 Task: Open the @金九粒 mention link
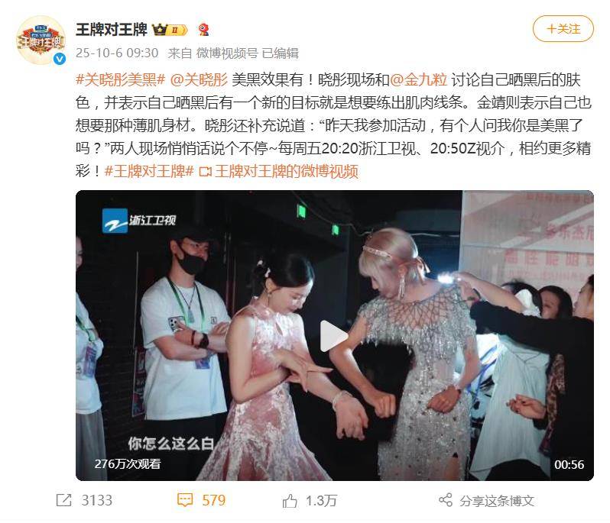coord(418,79)
